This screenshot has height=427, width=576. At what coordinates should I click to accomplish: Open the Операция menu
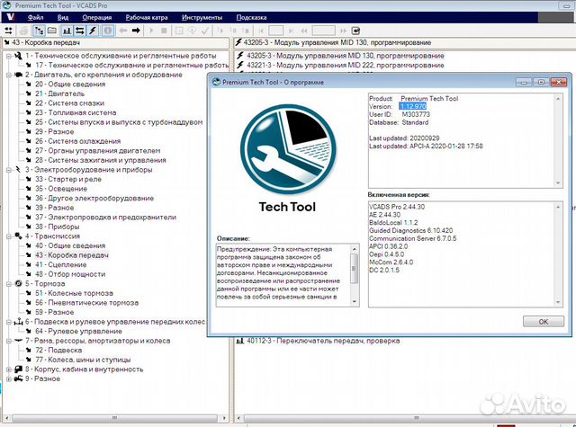97,17
